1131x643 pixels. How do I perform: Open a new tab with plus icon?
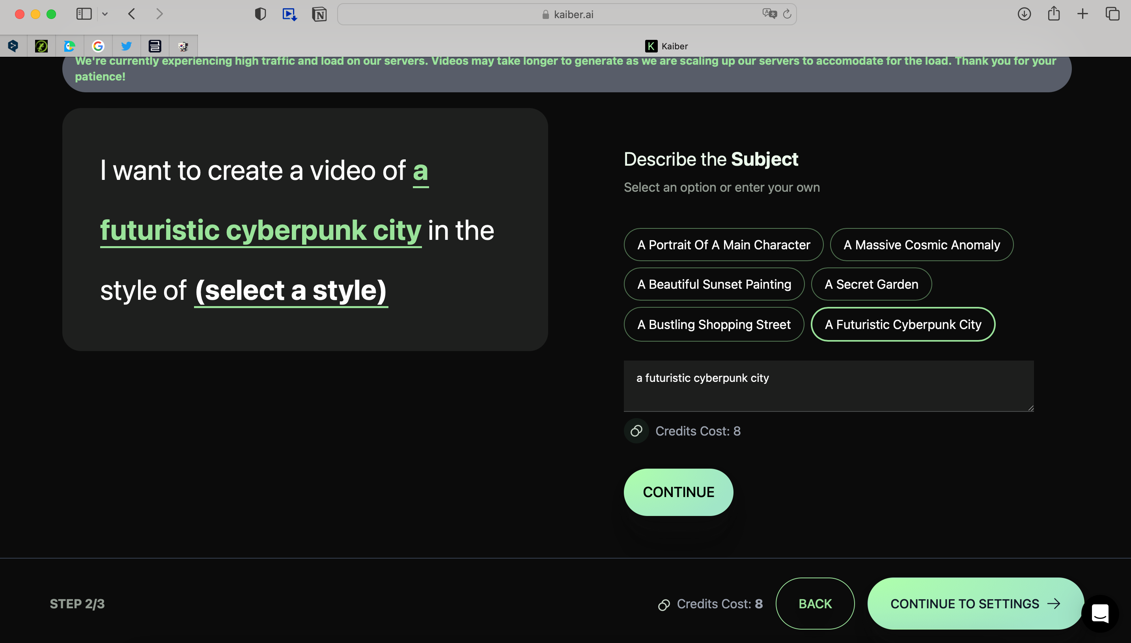(x=1082, y=14)
